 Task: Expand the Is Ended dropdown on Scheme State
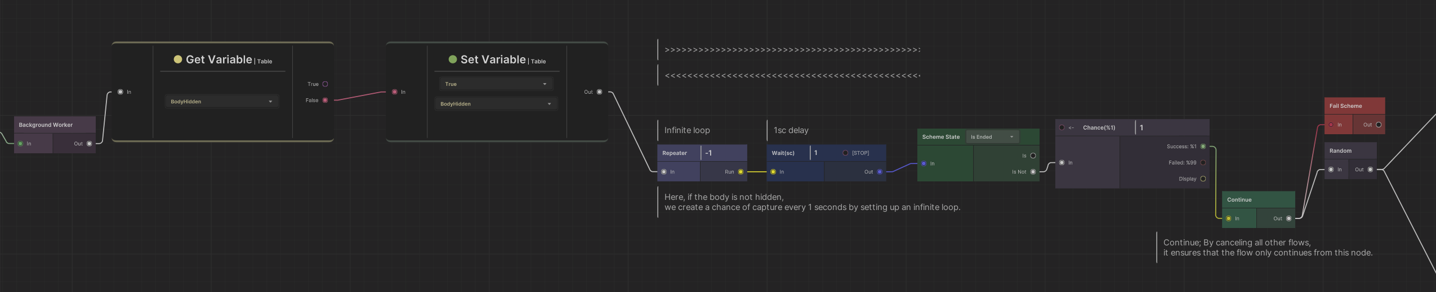click(x=992, y=137)
